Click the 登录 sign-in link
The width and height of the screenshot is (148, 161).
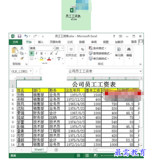point(134,42)
